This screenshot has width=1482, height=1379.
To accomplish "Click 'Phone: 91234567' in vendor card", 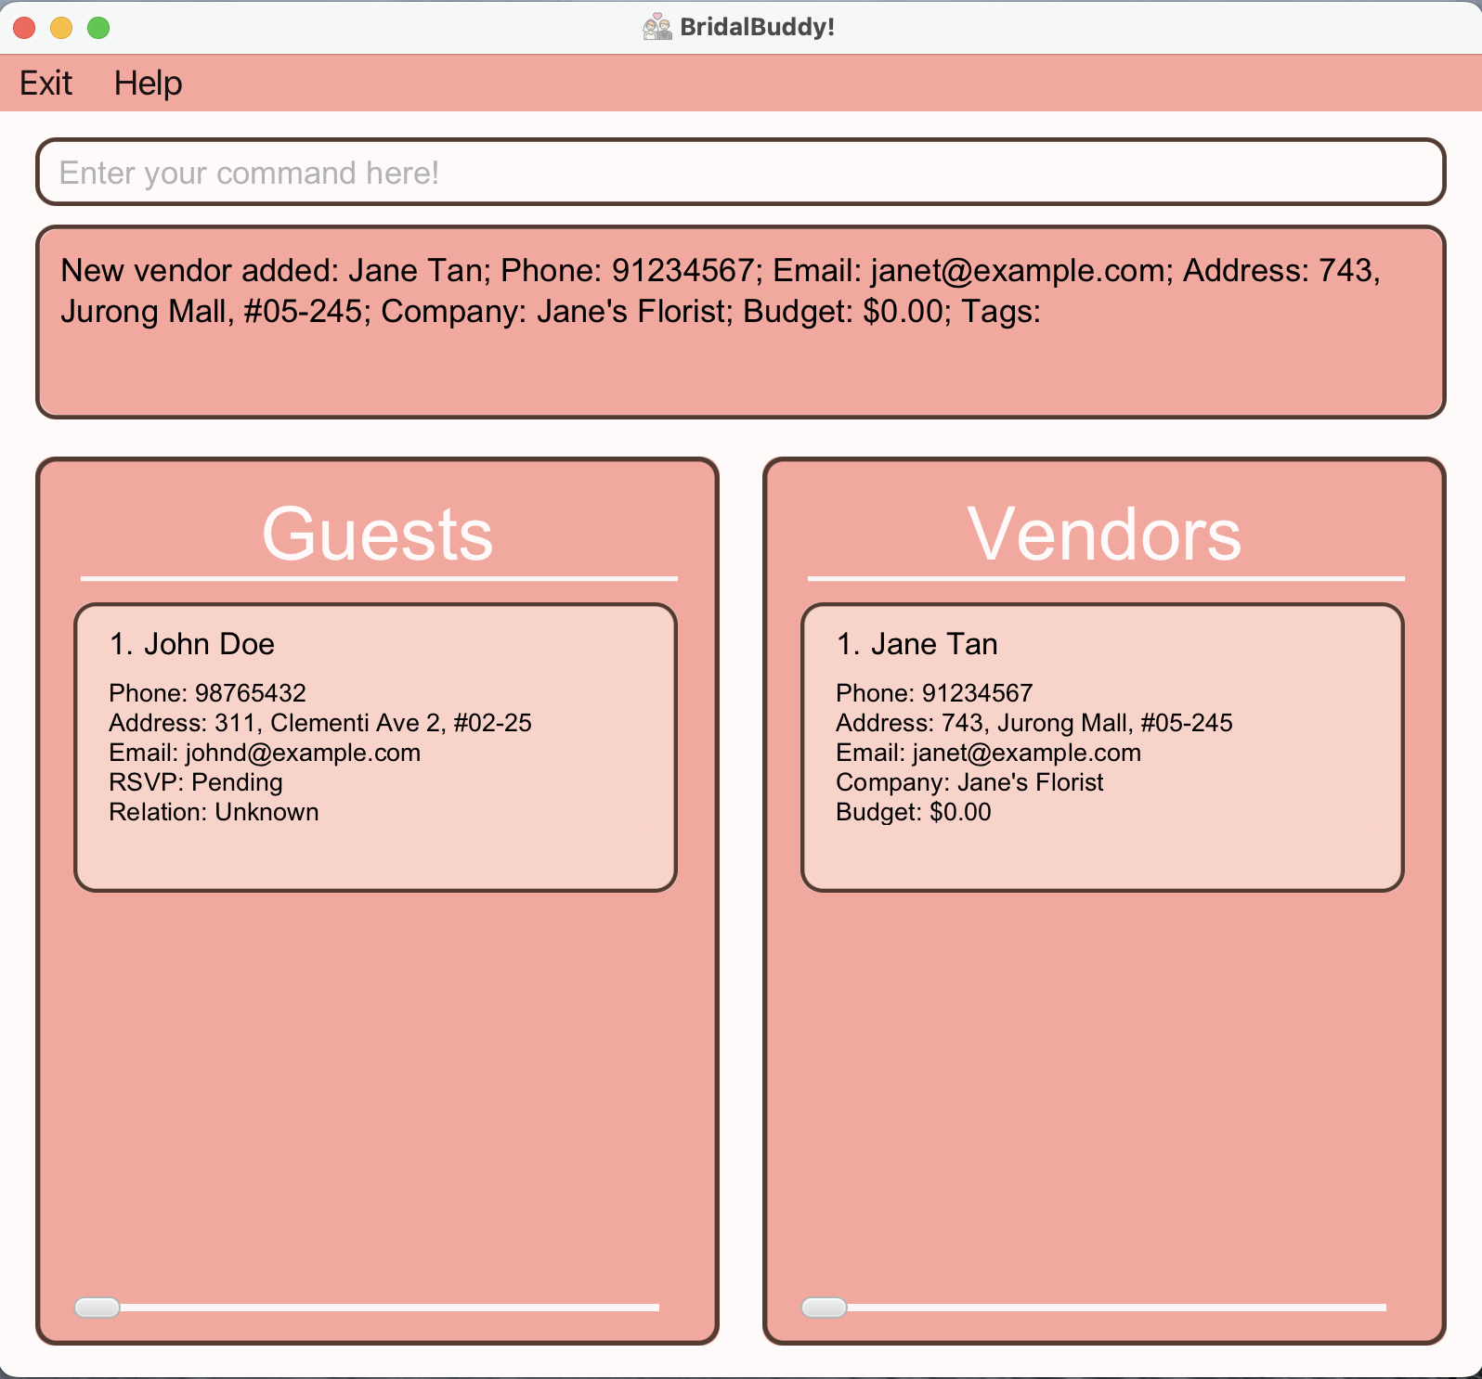I will [934, 693].
